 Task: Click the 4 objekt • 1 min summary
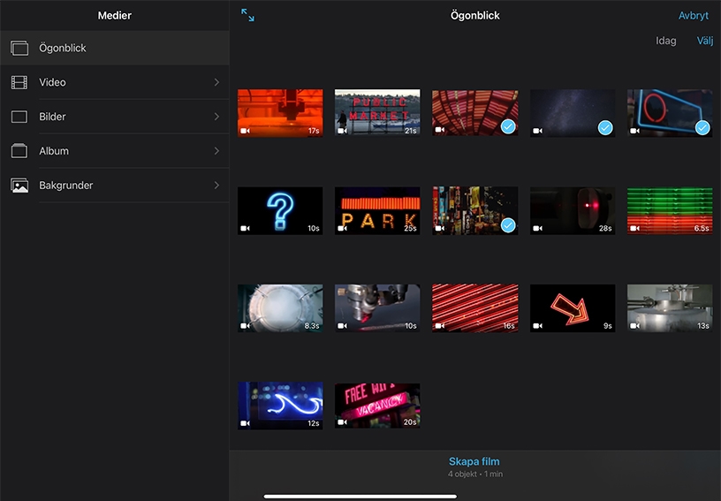pos(475,474)
